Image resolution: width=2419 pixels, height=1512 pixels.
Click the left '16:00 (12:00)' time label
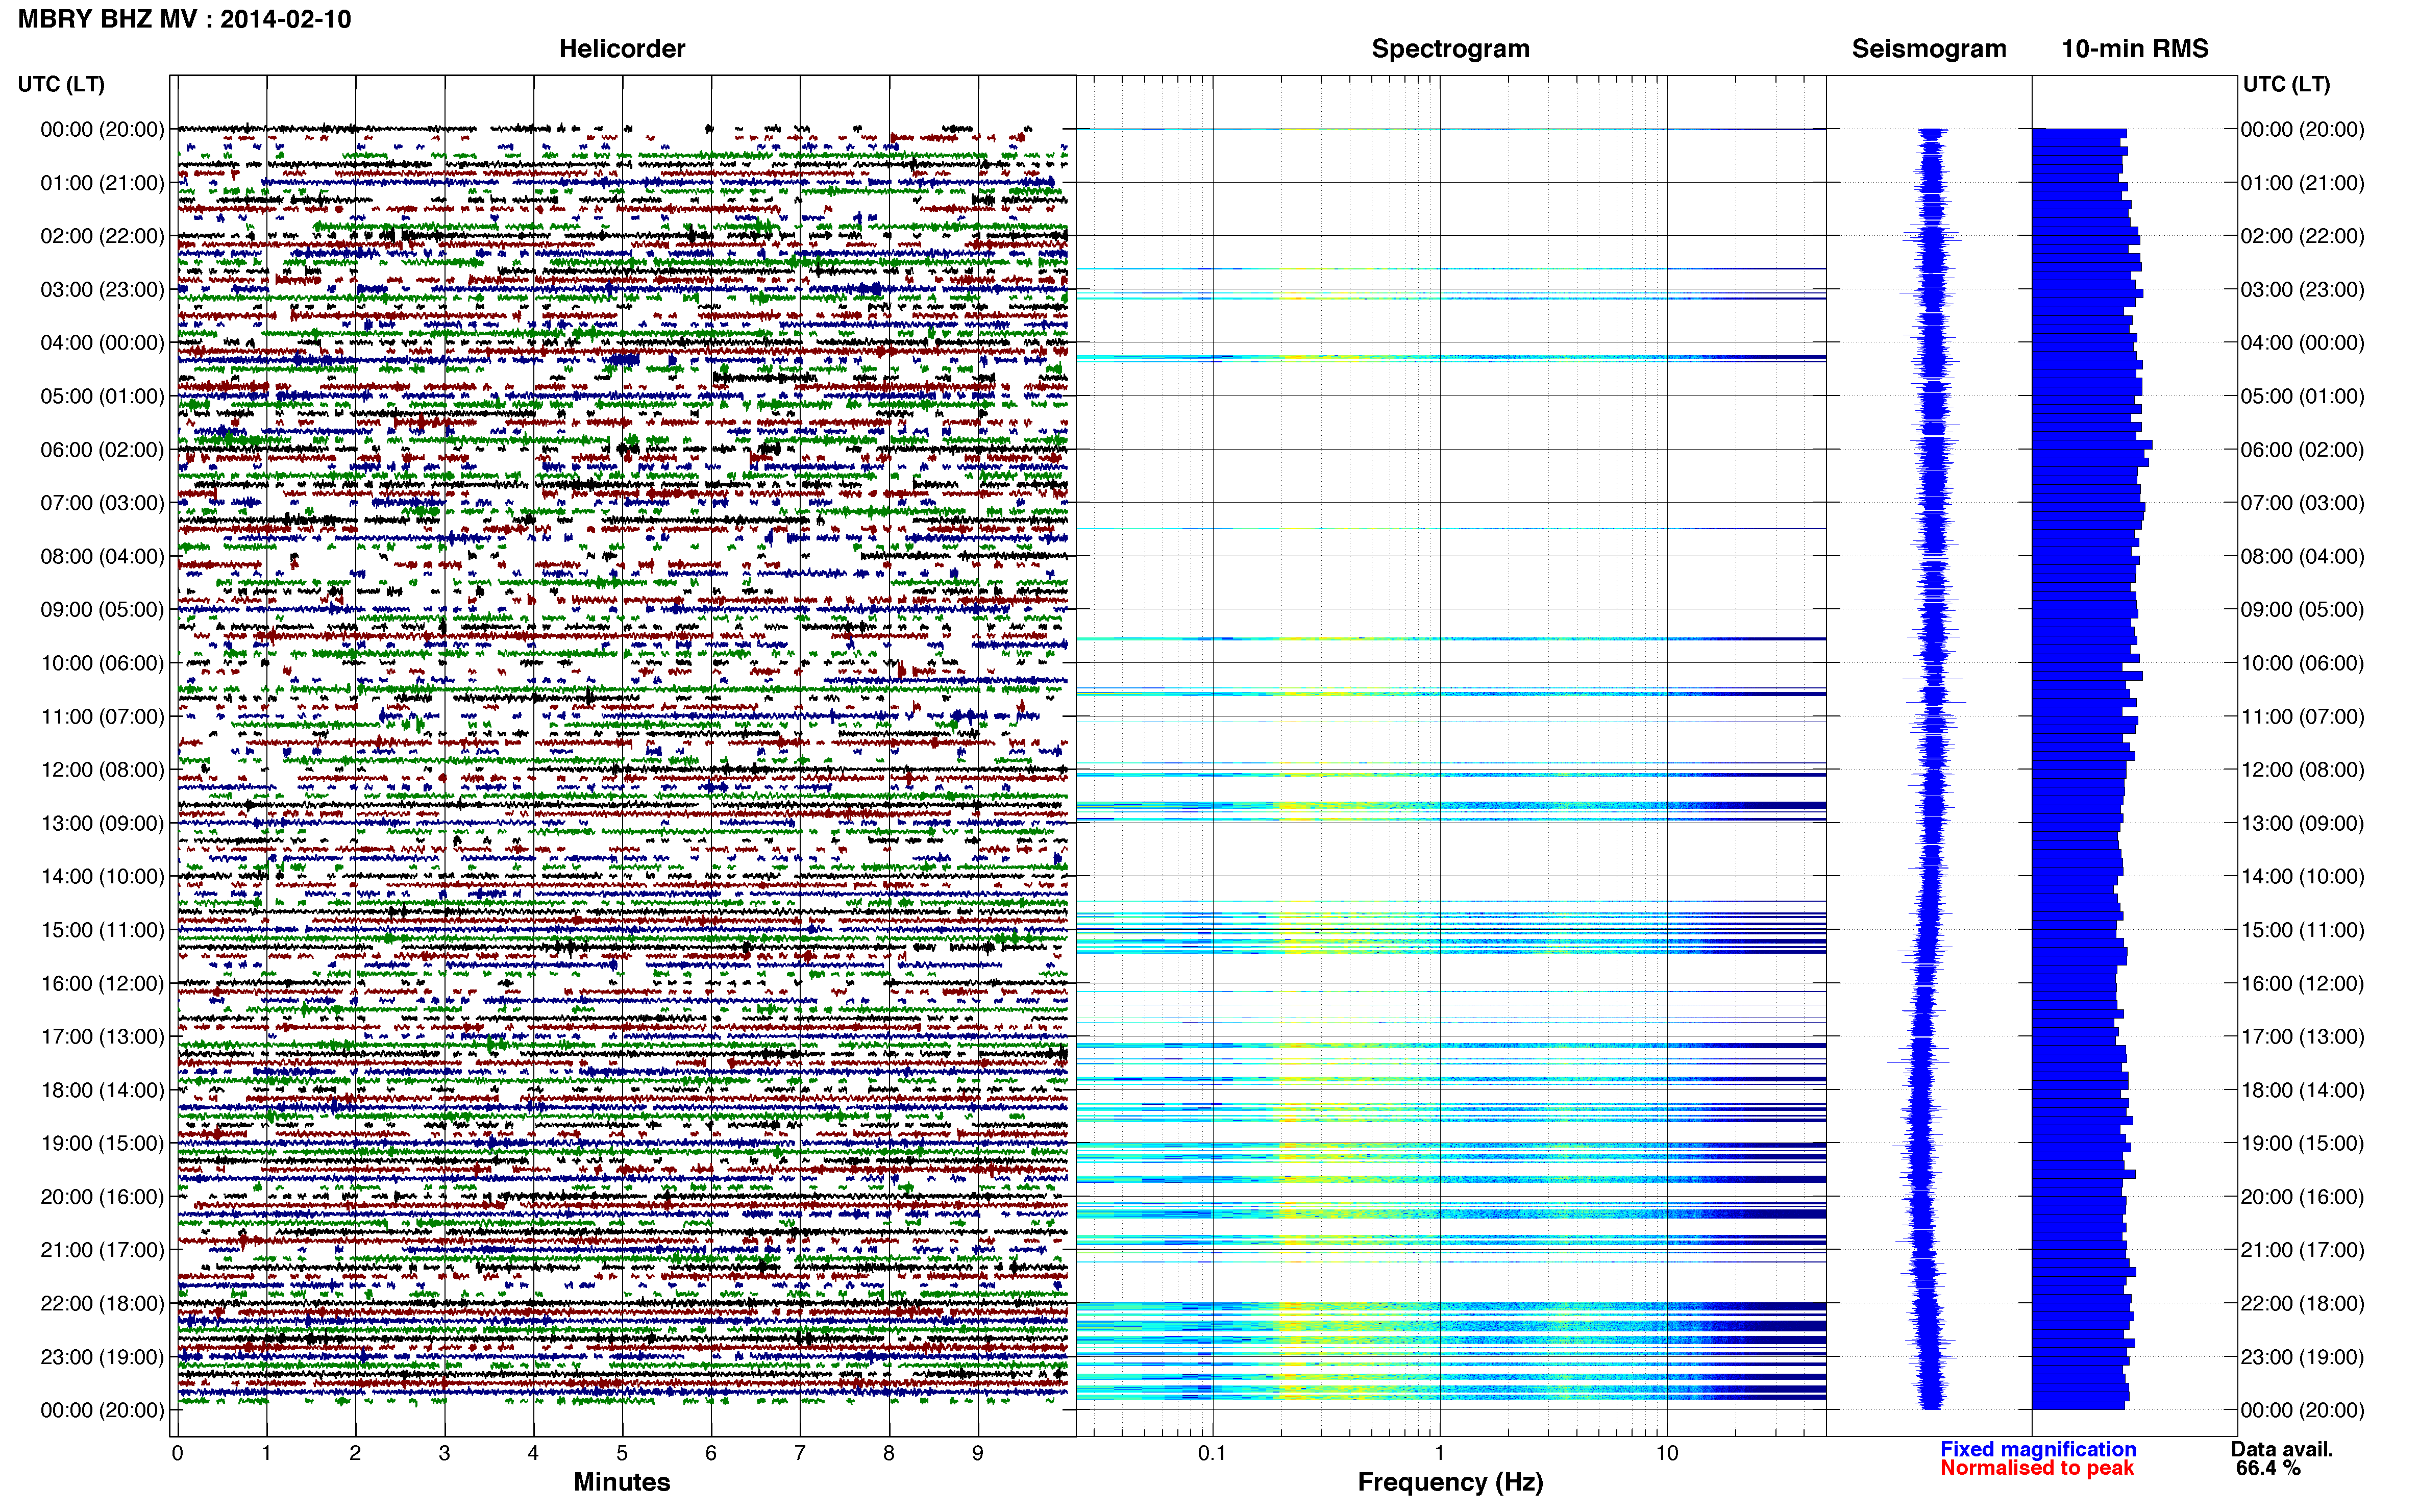coord(102,983)
